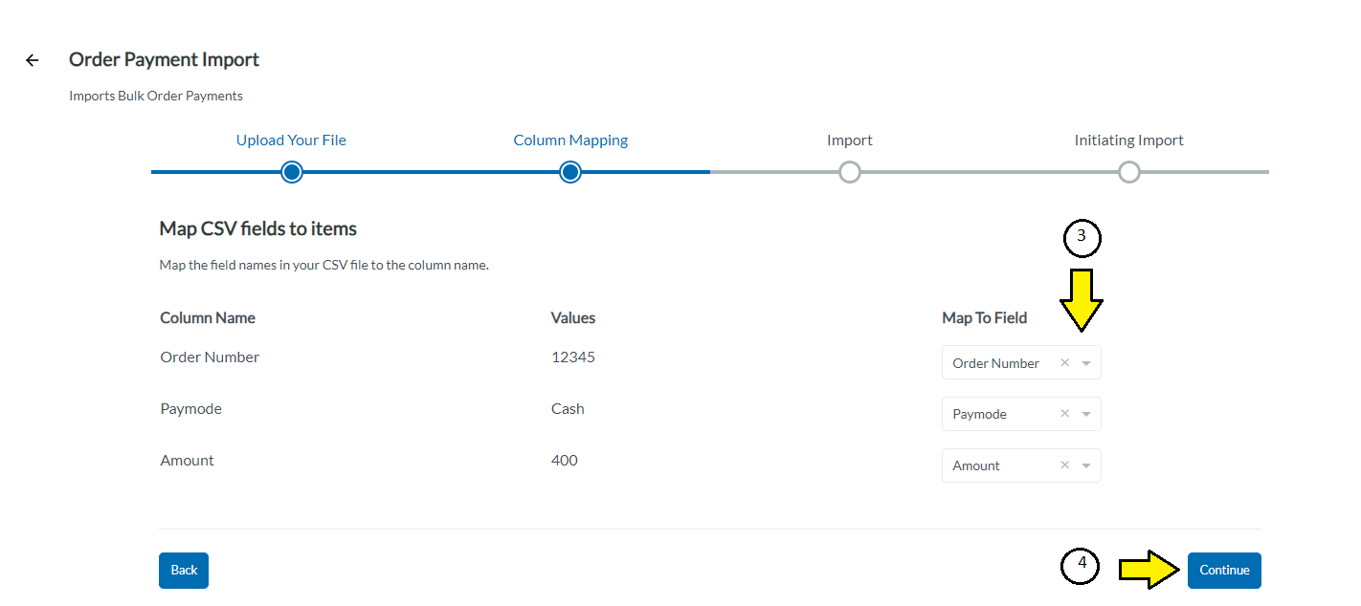The width and height of the screenshot is (1361, 606).
Task: Click the filled Upload Your File step circle
Action: (x=291, y=172)
